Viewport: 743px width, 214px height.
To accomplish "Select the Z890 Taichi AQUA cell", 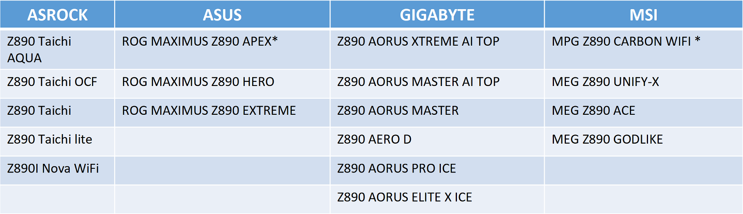I will coord(39,49).
